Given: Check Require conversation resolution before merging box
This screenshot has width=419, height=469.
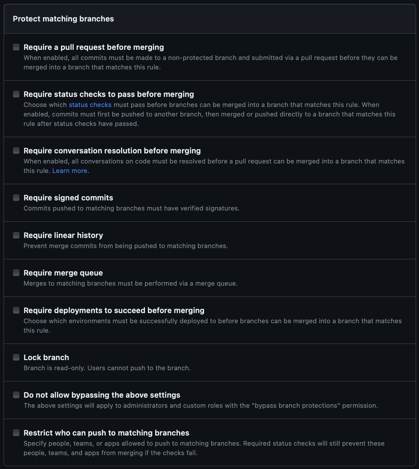Looking at the screenshot, I should (x=16, y=151).
